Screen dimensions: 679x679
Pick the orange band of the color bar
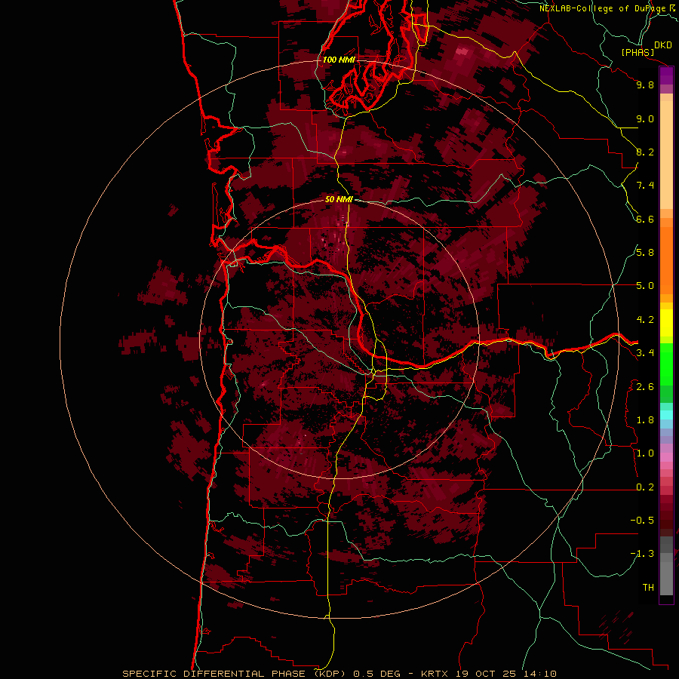click(x=666, y=260)
